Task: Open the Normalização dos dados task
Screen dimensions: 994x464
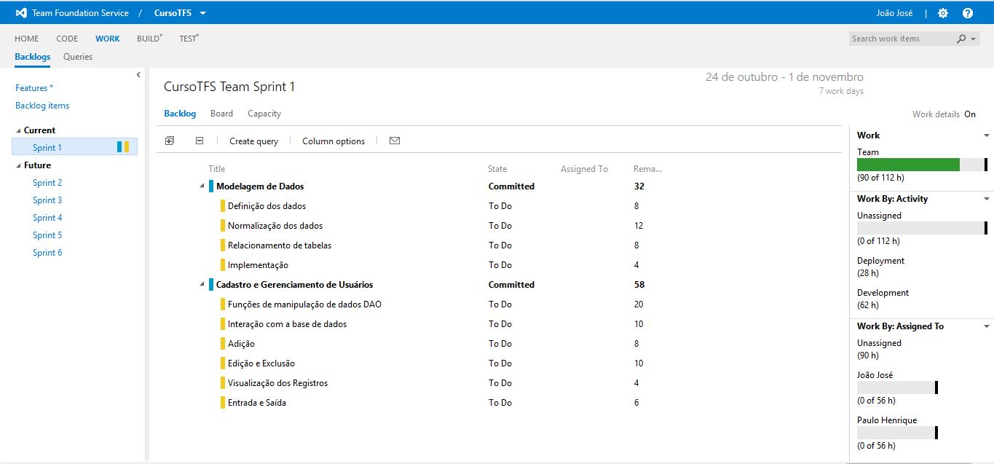Action: point(275,226)
